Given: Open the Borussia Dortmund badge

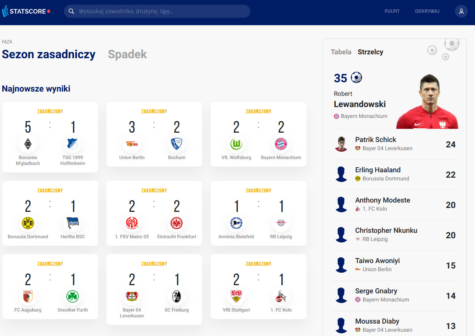Looking at the screenshot, I should [x=28, y=223].
